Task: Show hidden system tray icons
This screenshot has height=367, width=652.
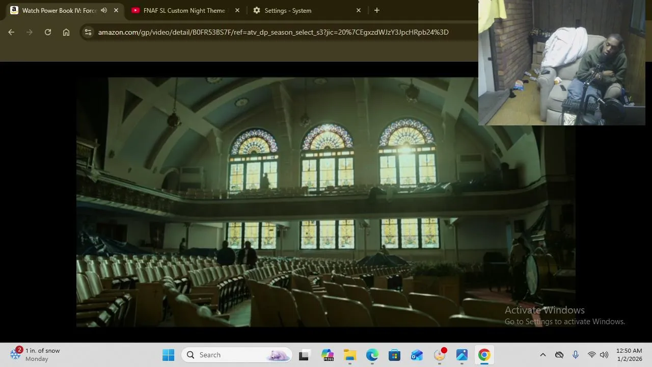Action: tap(542, 355)
